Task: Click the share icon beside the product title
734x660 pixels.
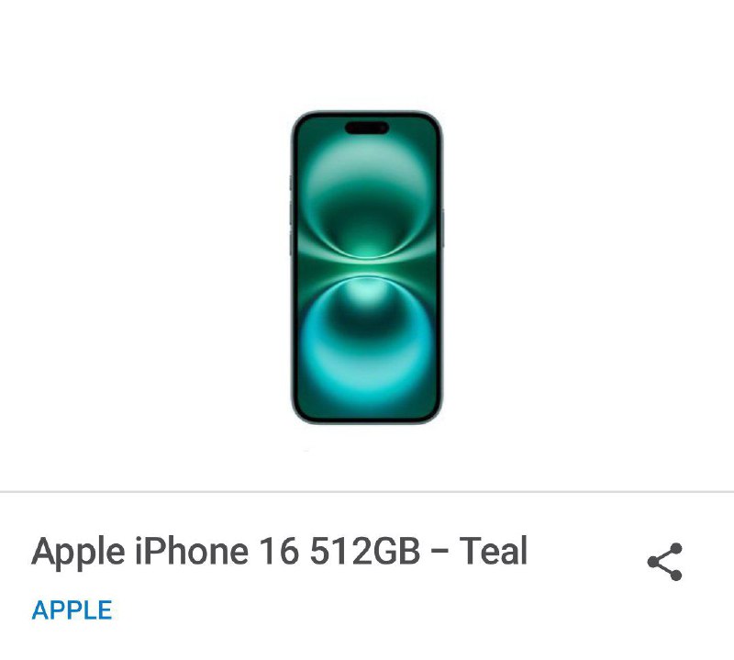Action: coord(665,562)
